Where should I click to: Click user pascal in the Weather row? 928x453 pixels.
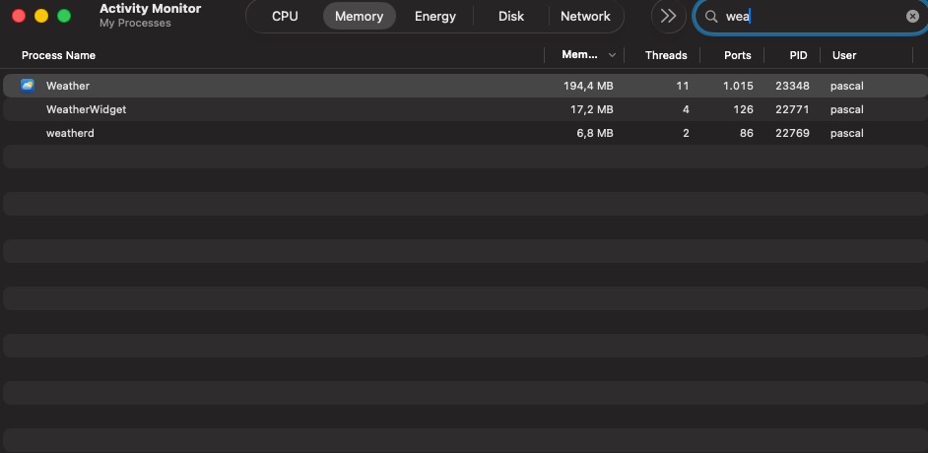coord(847,86)
